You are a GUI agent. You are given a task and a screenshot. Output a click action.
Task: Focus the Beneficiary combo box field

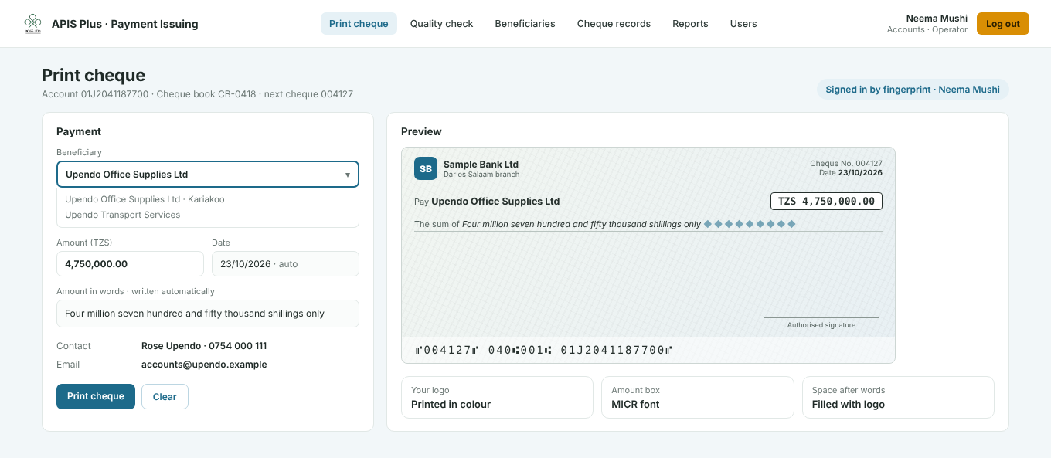(208, 175)
